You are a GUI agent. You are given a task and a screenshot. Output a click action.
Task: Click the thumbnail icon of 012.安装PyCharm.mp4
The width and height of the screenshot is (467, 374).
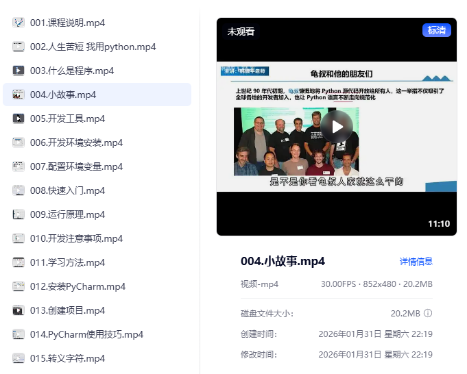coord(18,286)
